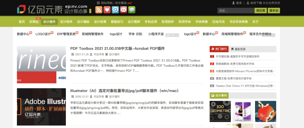304x128 pixels.
Task: Open 好网址 navigation item
Action: coord(34,22)
